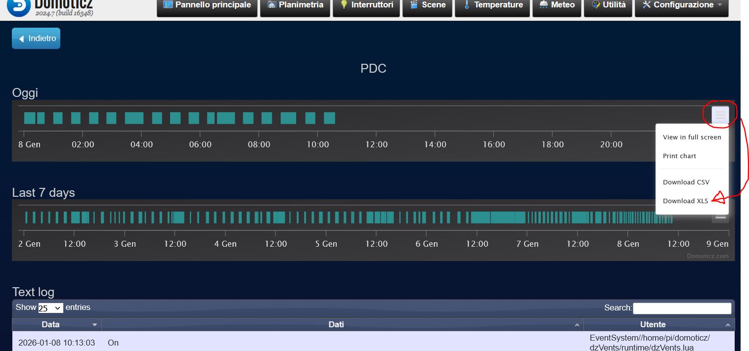Select Download CSV option
Image resolution: width=749 pixels, height=351 pixels.
pyautogui.click(x=686, y=182)
